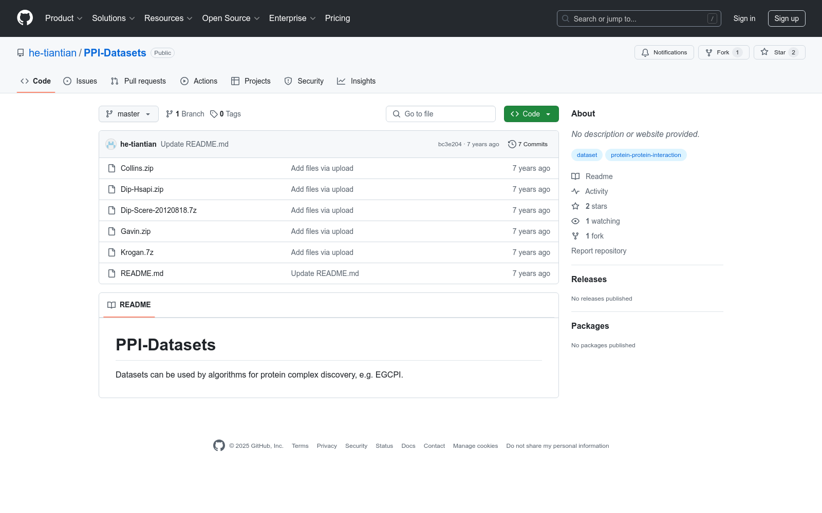Screen dimensions: 822x513
Task: Star the PPI-Datasets repository
Action: [x=779, y=52]
